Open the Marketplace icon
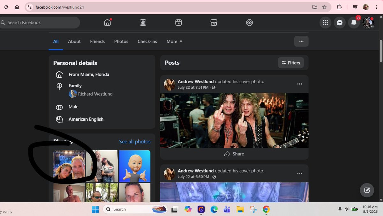 214,23
